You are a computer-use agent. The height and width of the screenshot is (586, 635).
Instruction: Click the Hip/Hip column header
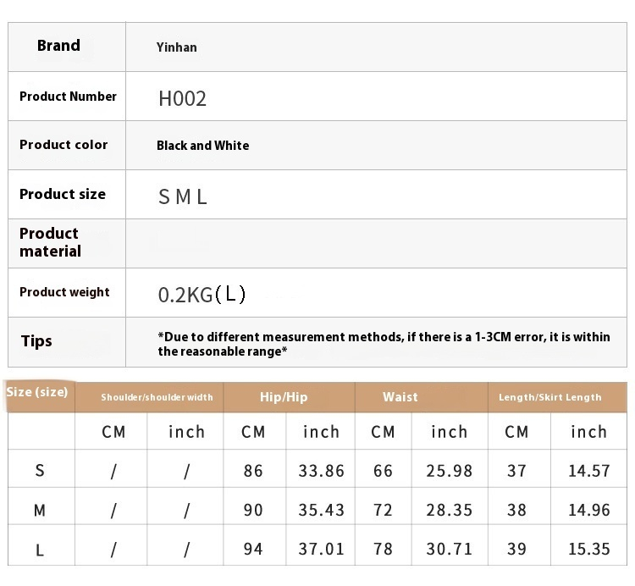coord(284,397)
